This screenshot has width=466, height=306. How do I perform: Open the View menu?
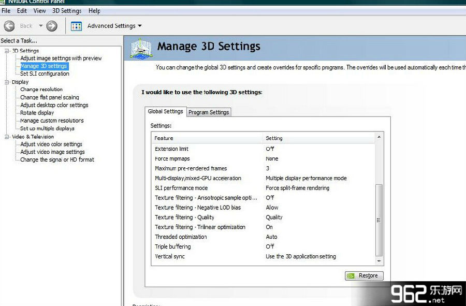[x=39, y=11]
